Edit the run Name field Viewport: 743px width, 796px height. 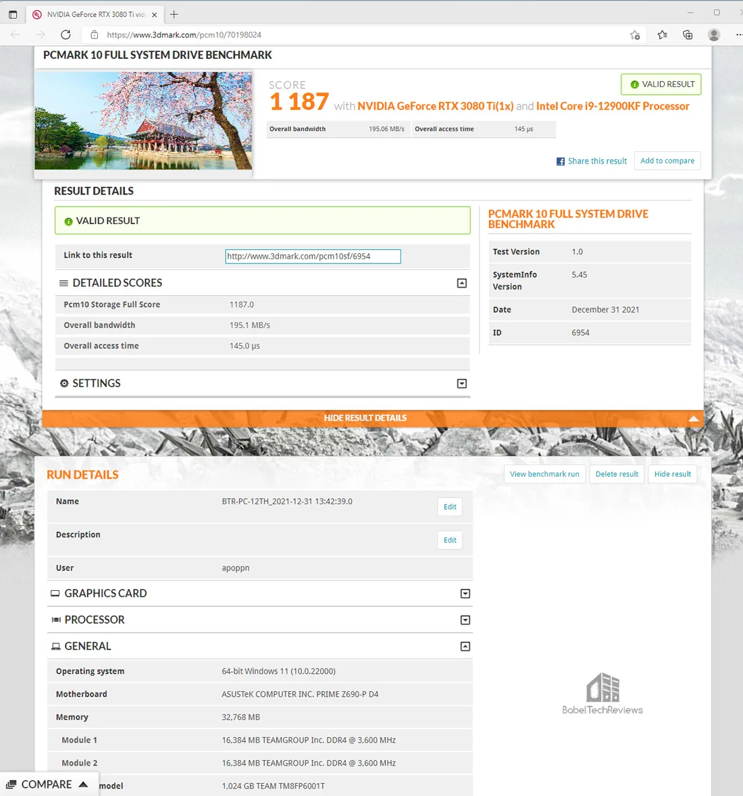(x=450, y=506)
